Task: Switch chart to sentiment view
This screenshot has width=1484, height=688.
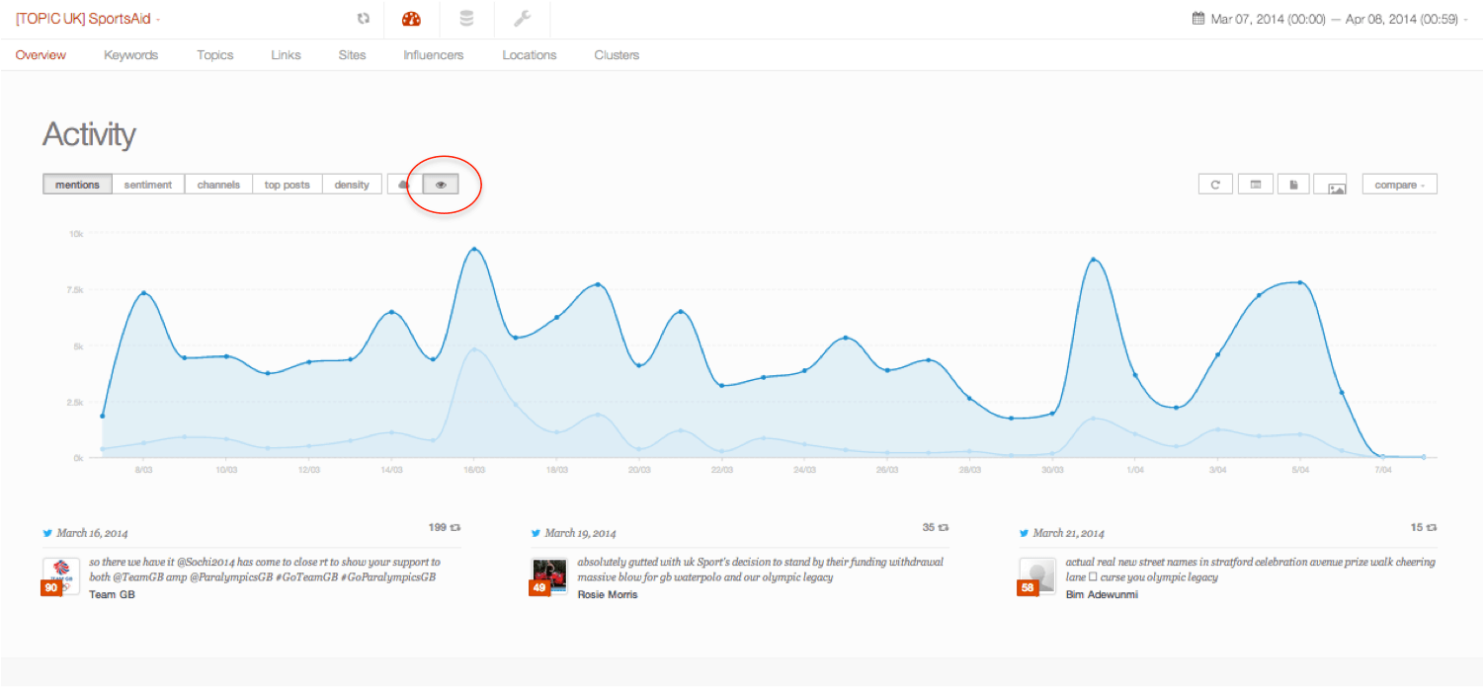Action: [148, 185]
